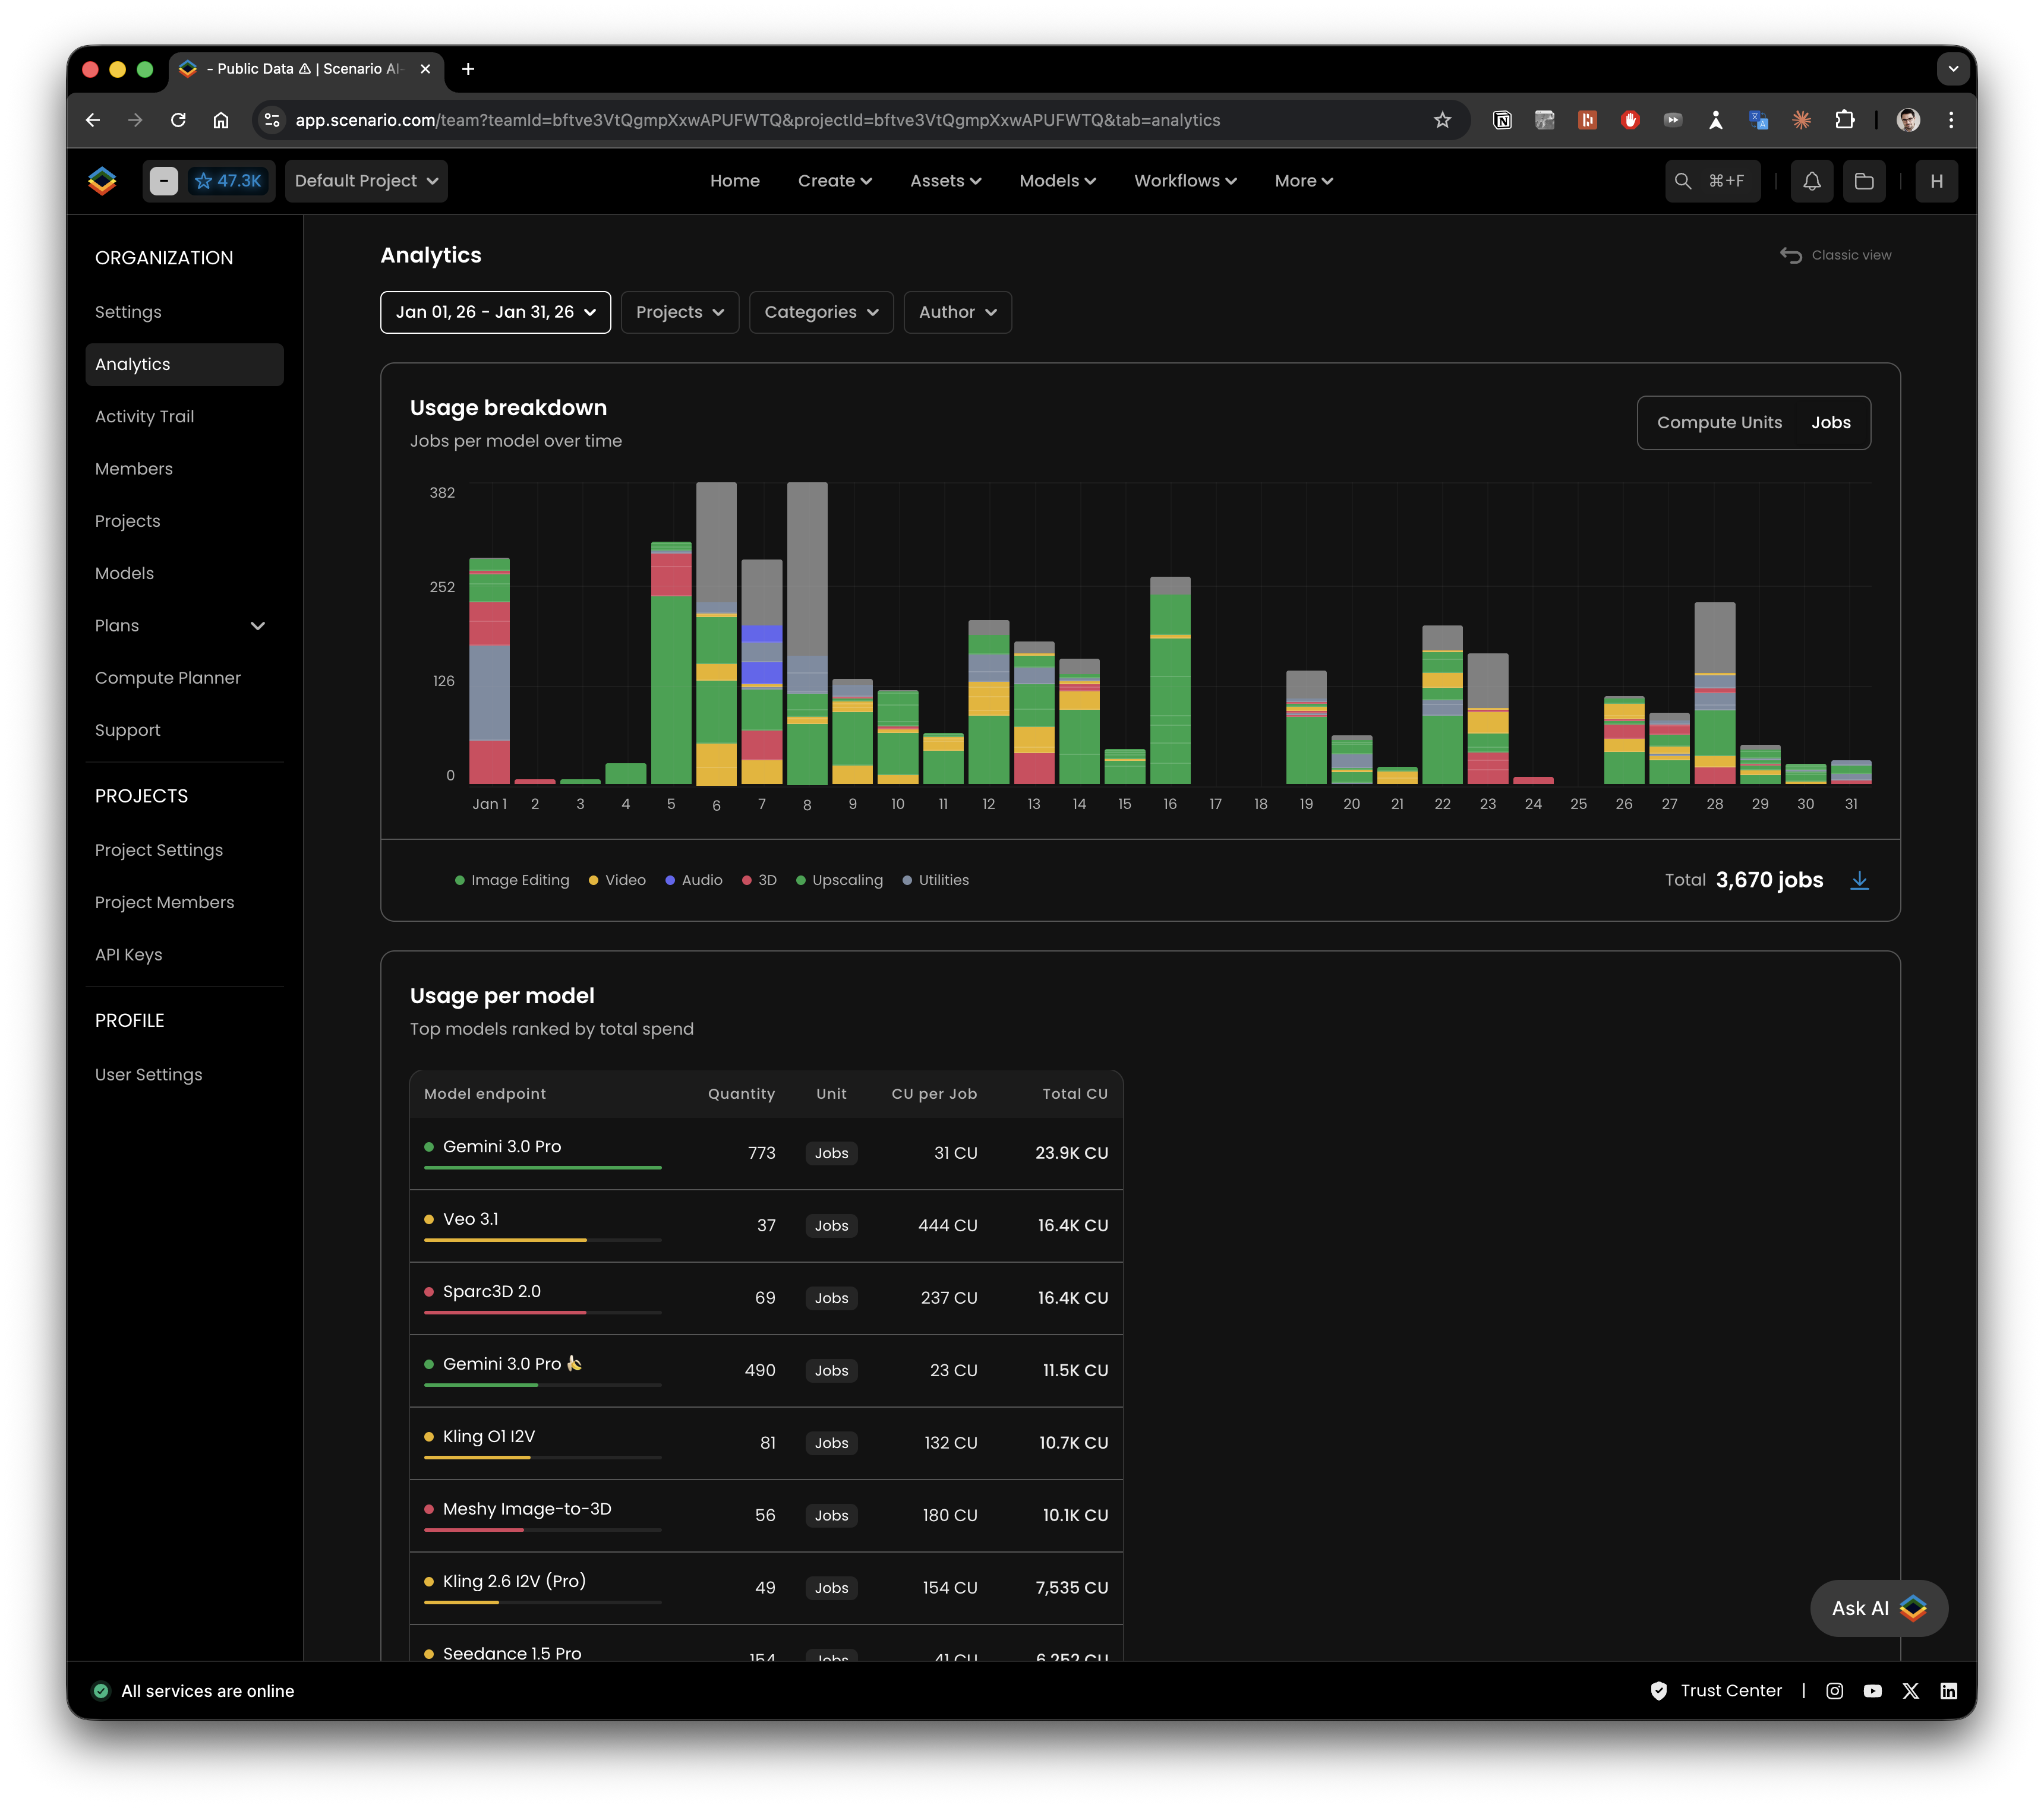Image resolution: width=2044 pixels, height=1808 pixels.
Task: Click the download icon next to total jobs
Action: (1859, 880)
